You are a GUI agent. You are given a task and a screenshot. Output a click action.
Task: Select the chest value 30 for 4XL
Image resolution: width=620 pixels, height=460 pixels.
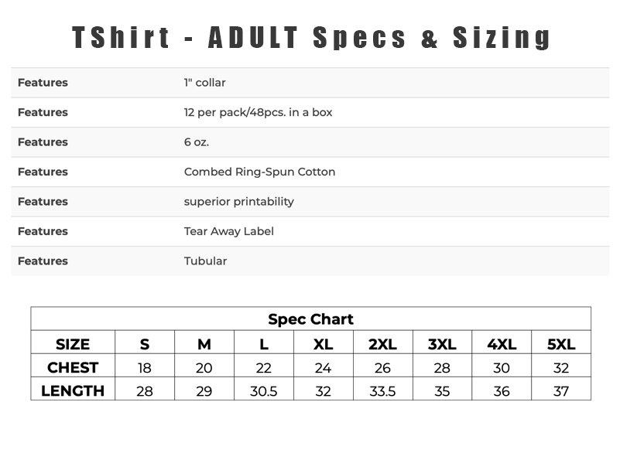click(x=502, y=368)
